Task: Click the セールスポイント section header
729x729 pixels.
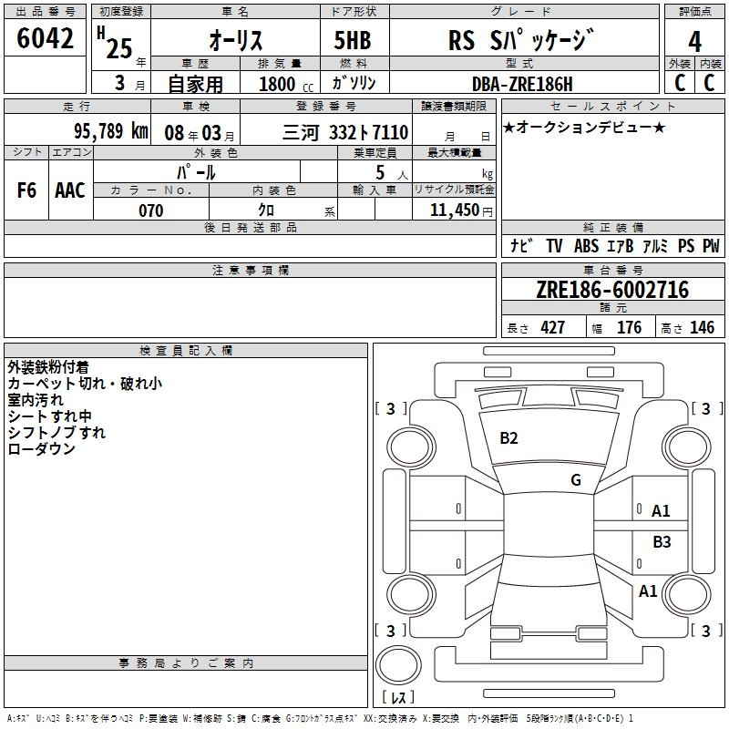Action: click(x=612, y=106)
